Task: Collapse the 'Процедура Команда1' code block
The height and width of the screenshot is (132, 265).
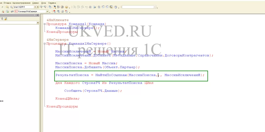Action: coord(45,24)
